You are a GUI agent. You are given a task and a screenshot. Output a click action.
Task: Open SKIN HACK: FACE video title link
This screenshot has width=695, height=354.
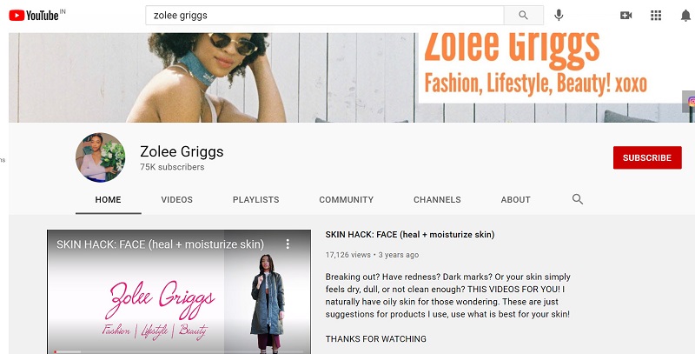(x=410, y=235)
